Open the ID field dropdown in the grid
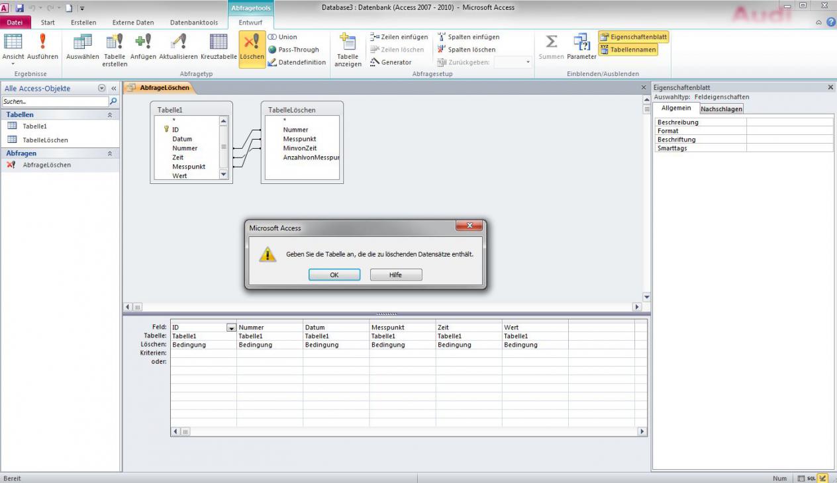 click(x=231, y=328)
